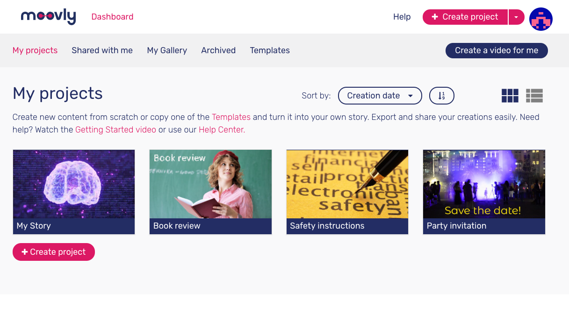569x314 pixels.
Task: Switch to list view layout
Action: pyautogui.click(x=534, y=96)
